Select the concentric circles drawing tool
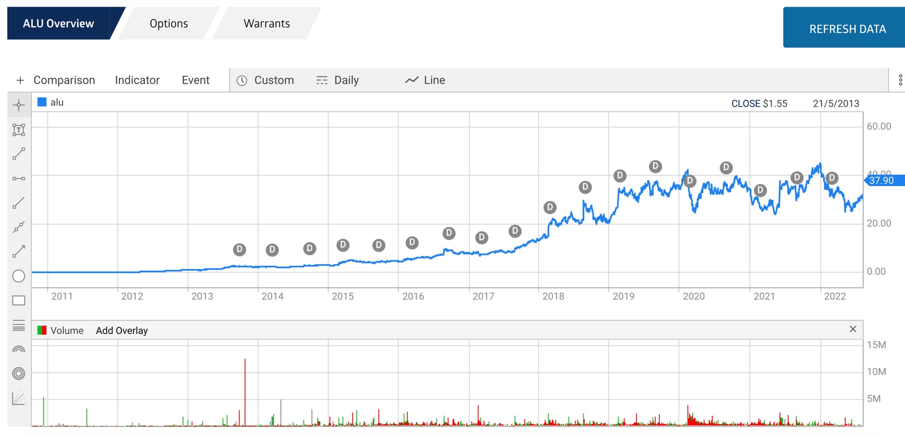This screenshot has width=905, height=437. [19, 373]
